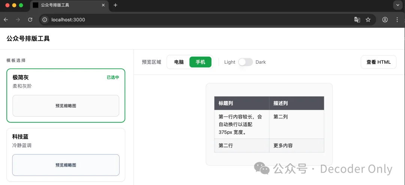Open the translate page icon
The width and height of the screenshot is (405, 185).
(x=357, y=20)
